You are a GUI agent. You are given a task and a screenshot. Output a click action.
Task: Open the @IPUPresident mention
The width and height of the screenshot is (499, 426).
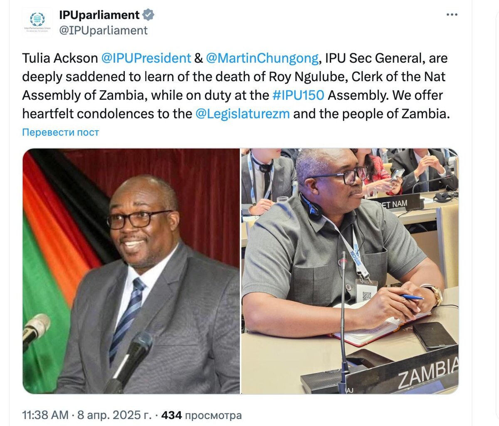point(146,58)
